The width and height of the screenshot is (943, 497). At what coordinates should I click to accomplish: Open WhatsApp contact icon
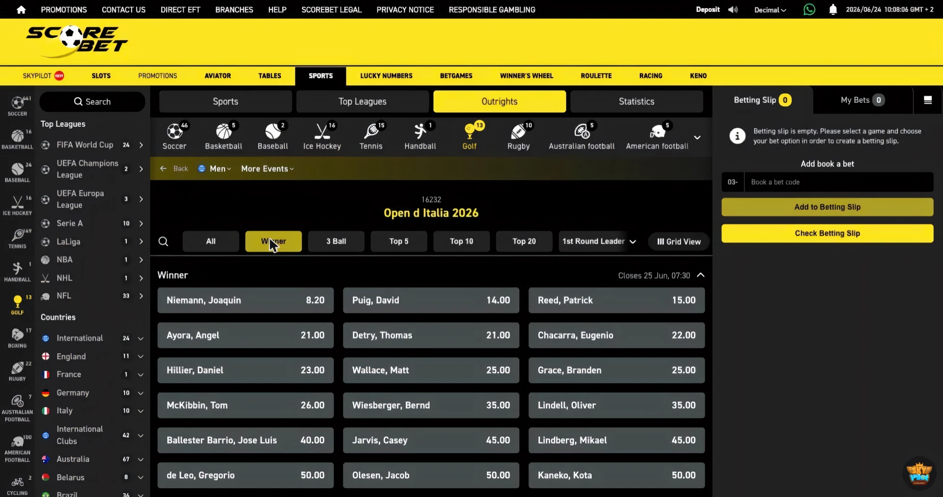tap(809, 9)
